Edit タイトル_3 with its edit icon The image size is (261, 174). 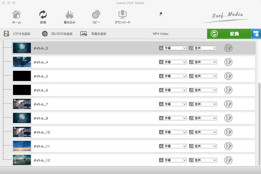[228, 48]
